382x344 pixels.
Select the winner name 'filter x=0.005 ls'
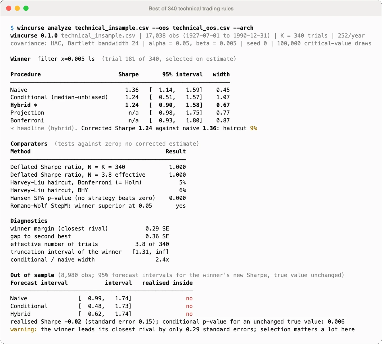66,59
